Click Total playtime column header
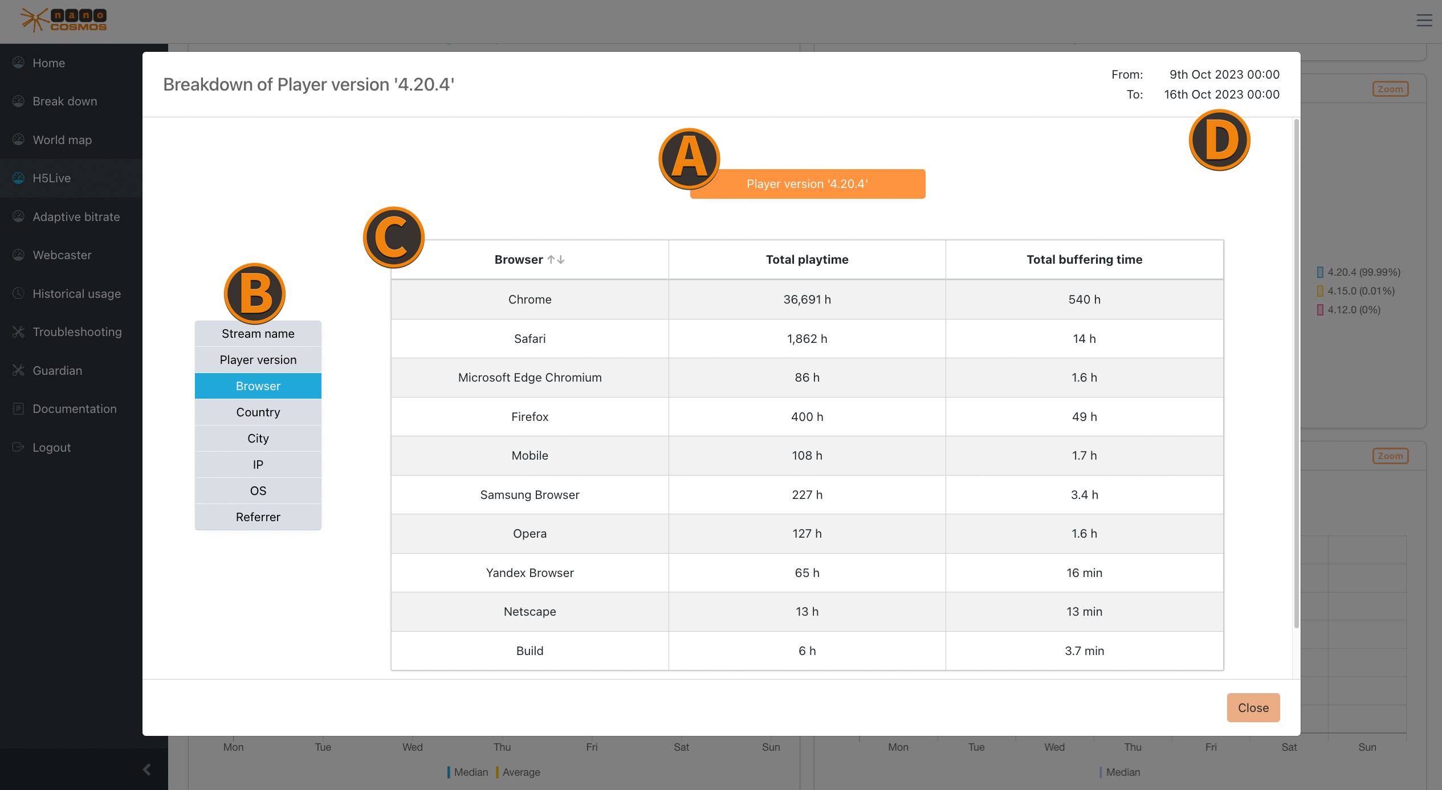The width and height of the screenshot is (1442, 790). pyautogui.click(x=807, y=260)
